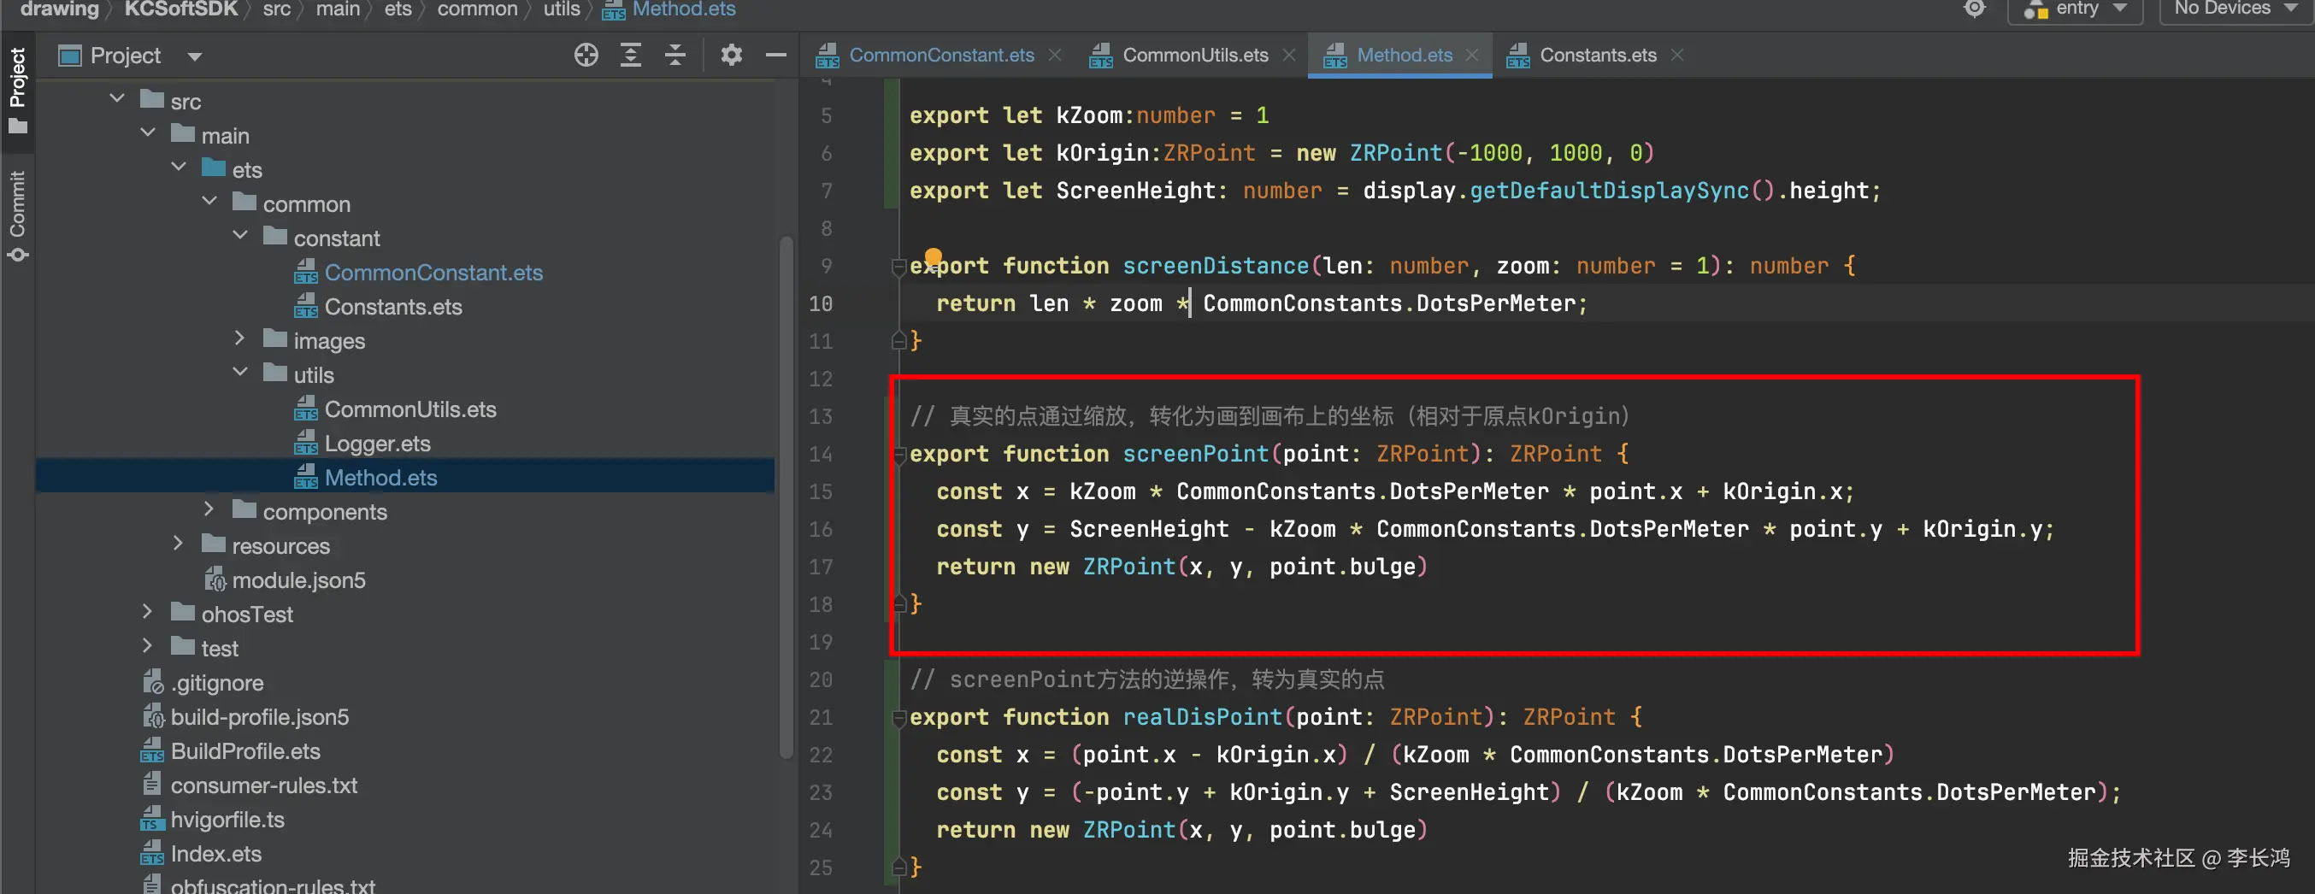Open build-profile.json5 file
The width and height of the screenshot is (2315, 894).
coord(259,716)
